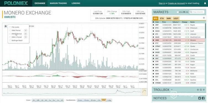Enable the EMA Period checkbox
The height and width of the screenshot is (103, 208).
[x=10, y=34]
